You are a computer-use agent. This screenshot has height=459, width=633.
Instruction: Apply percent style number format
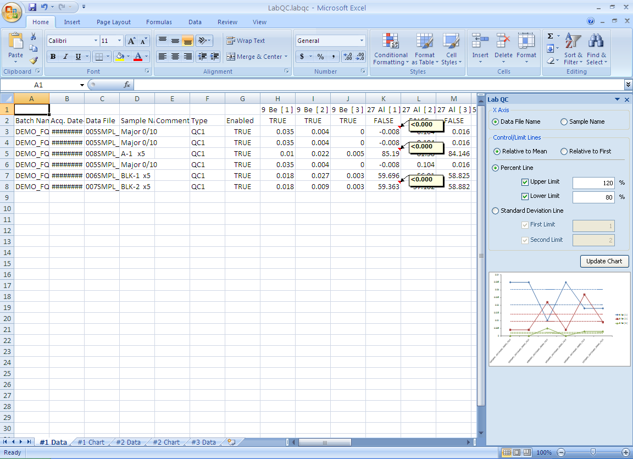pos(320,57)
